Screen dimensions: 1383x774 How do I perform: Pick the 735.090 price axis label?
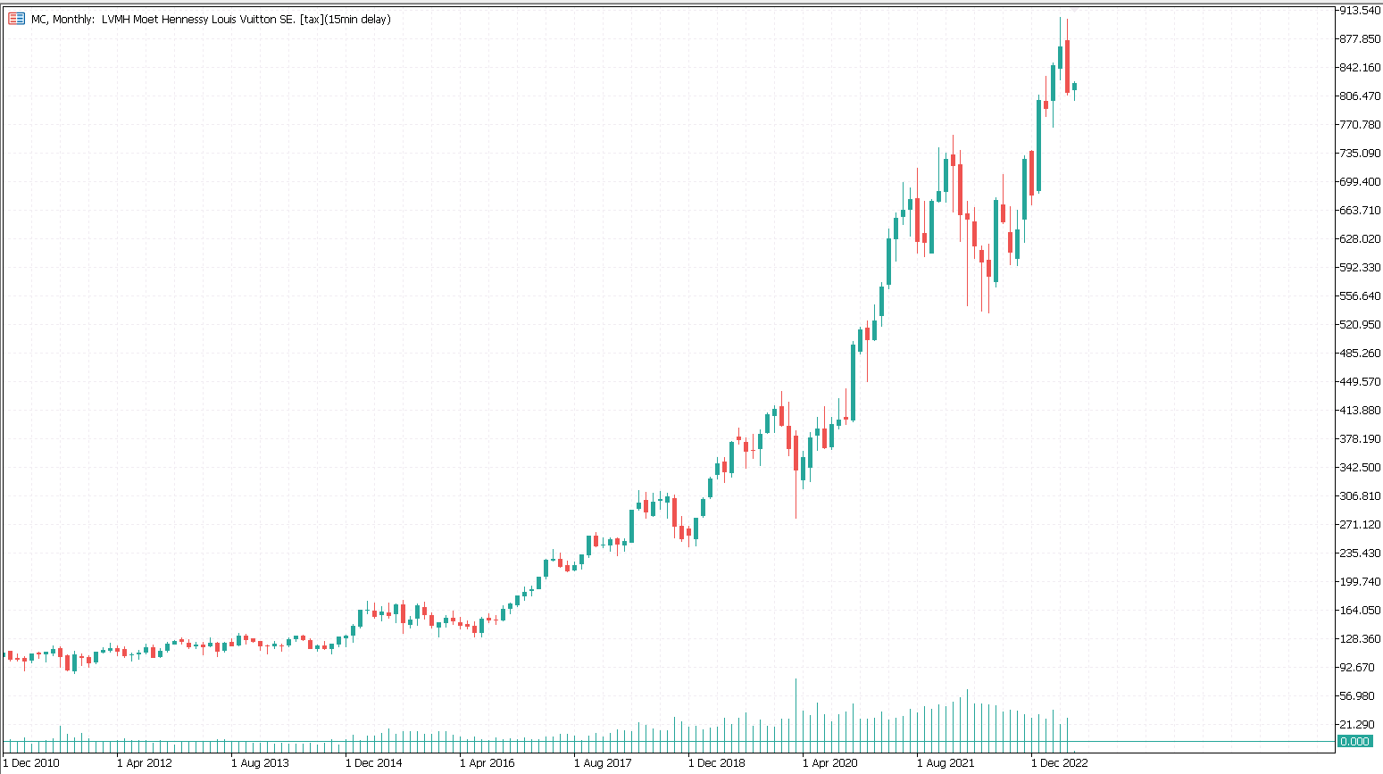1361,153
